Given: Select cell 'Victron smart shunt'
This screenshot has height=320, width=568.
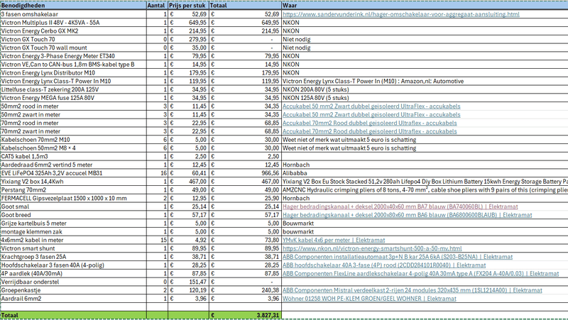Looking at the screenshot, I should point(74,248).
